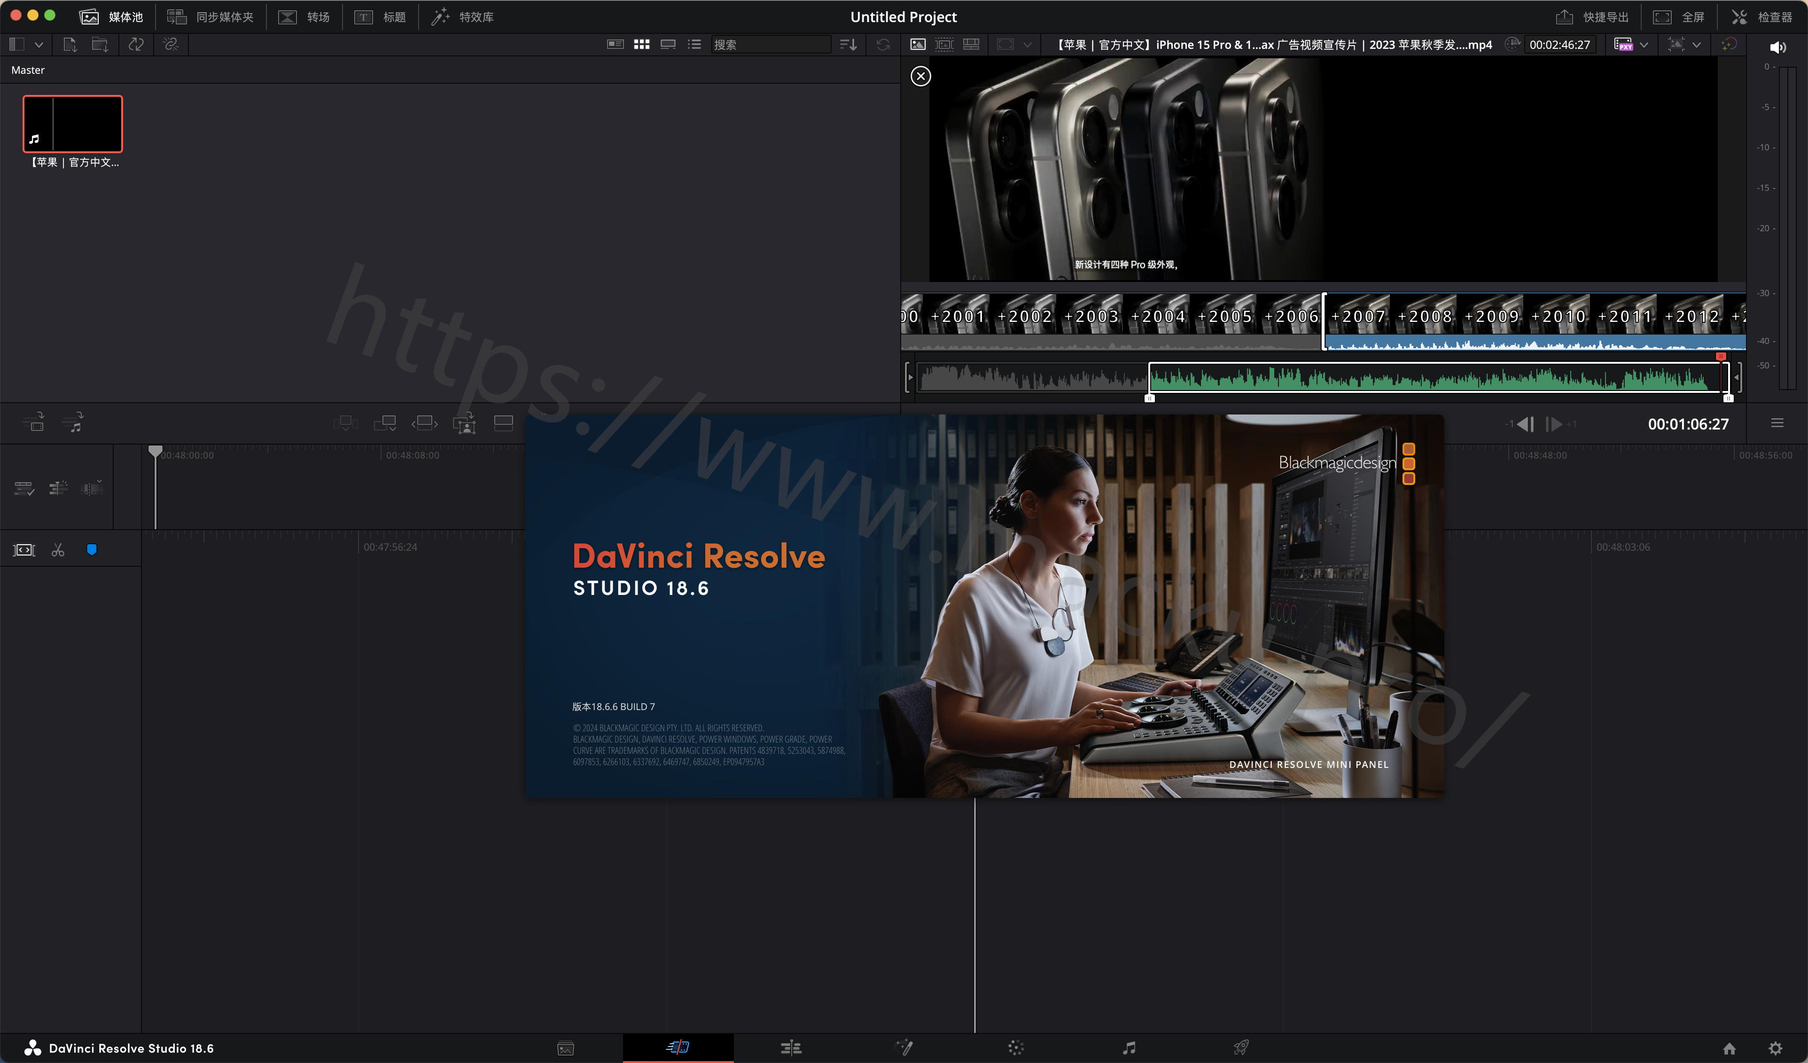Close the viewer with the X button
The image size is (1808, 1063).
(920, 76)
